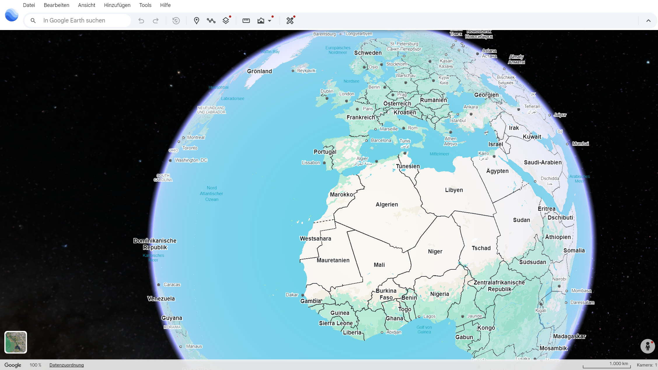Click the satellite map thumbnail
Viewport: 658px width, 370px height.
(x=16, y=342)
